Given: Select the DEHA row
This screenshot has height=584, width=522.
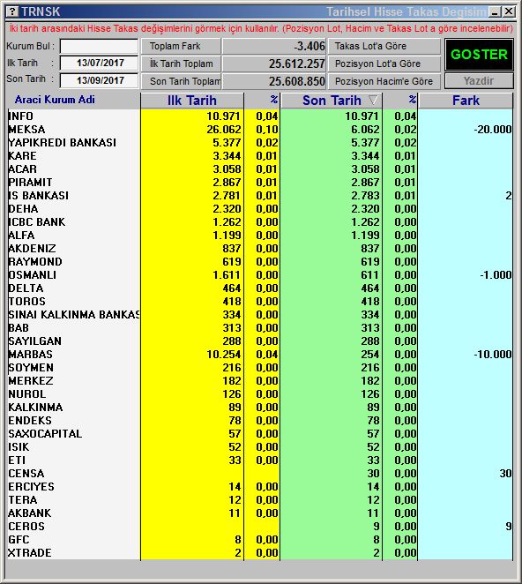Looking at the screenshot, I should [260, 209].
